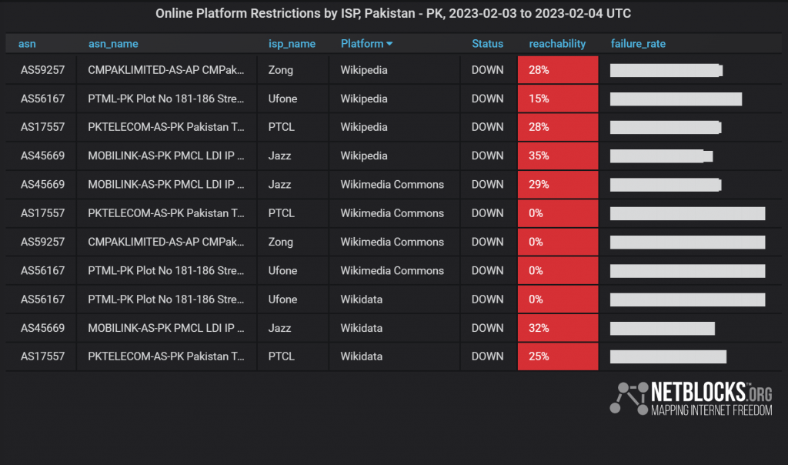
Task: Click Wikipedia platform cell in PTCL row
Action: pos(364,127)
